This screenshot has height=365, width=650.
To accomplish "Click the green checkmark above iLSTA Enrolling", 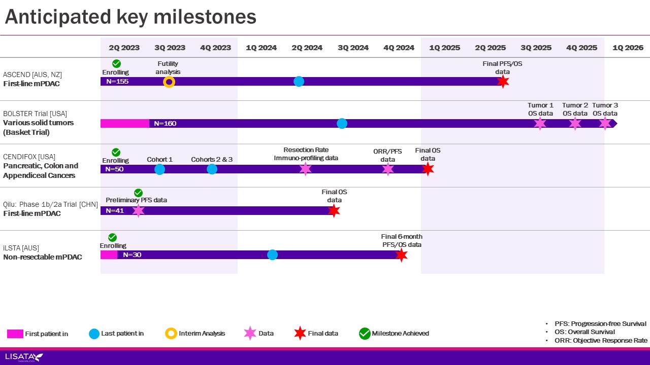I will [113, 237].
